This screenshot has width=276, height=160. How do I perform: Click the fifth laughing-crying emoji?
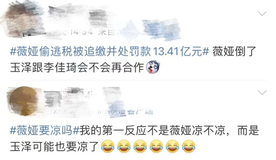pos(172,146)
